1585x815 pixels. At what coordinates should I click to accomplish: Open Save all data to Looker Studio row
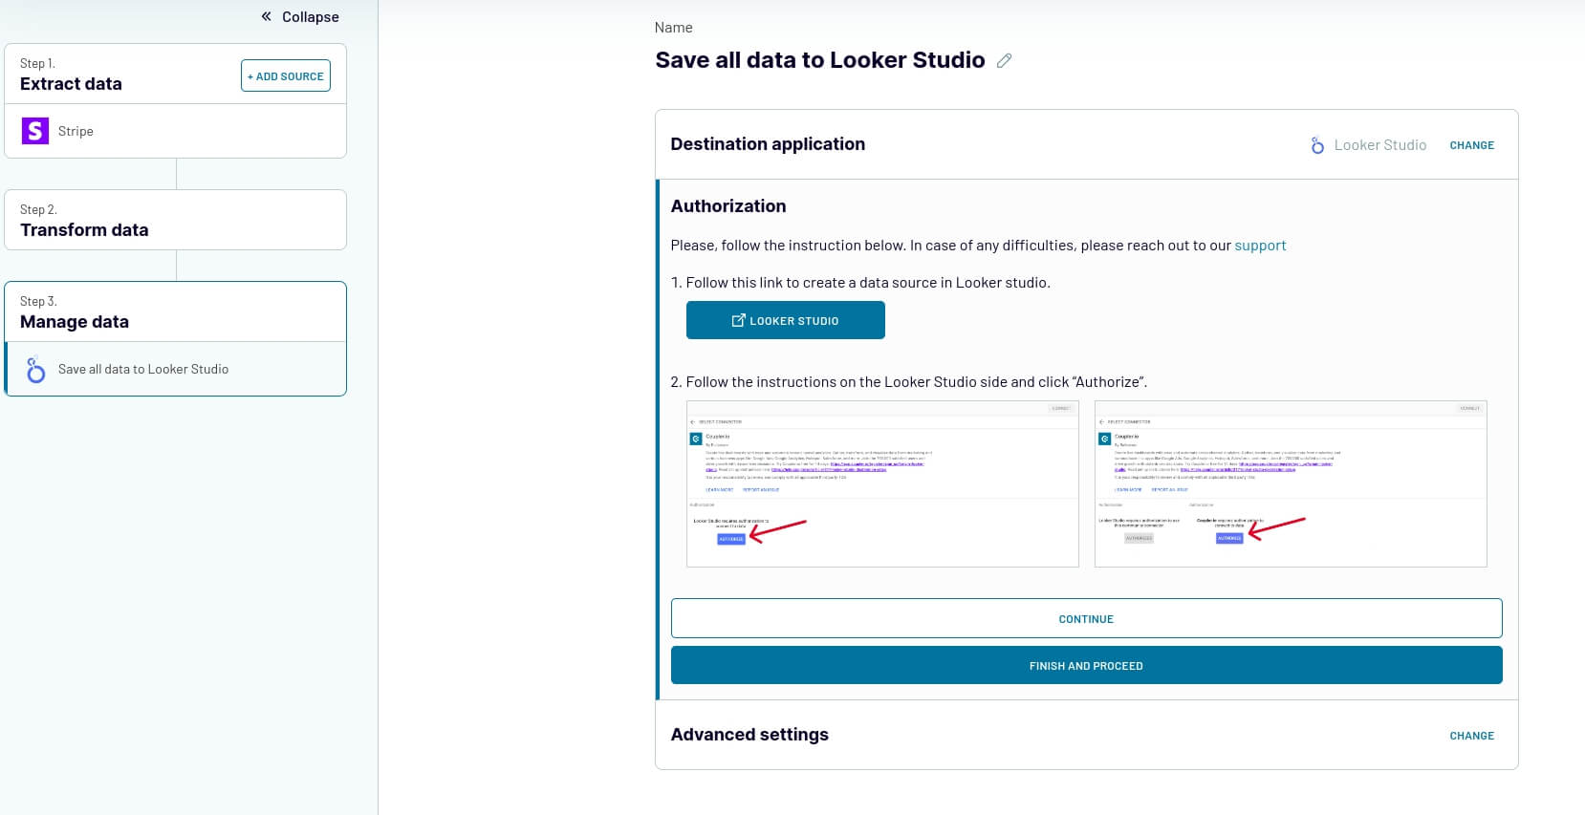pos(176,369)
